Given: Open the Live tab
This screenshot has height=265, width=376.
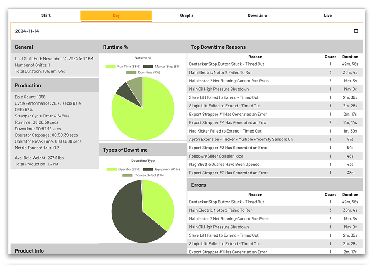Looking at the screenshot, I should coord(328,15).
